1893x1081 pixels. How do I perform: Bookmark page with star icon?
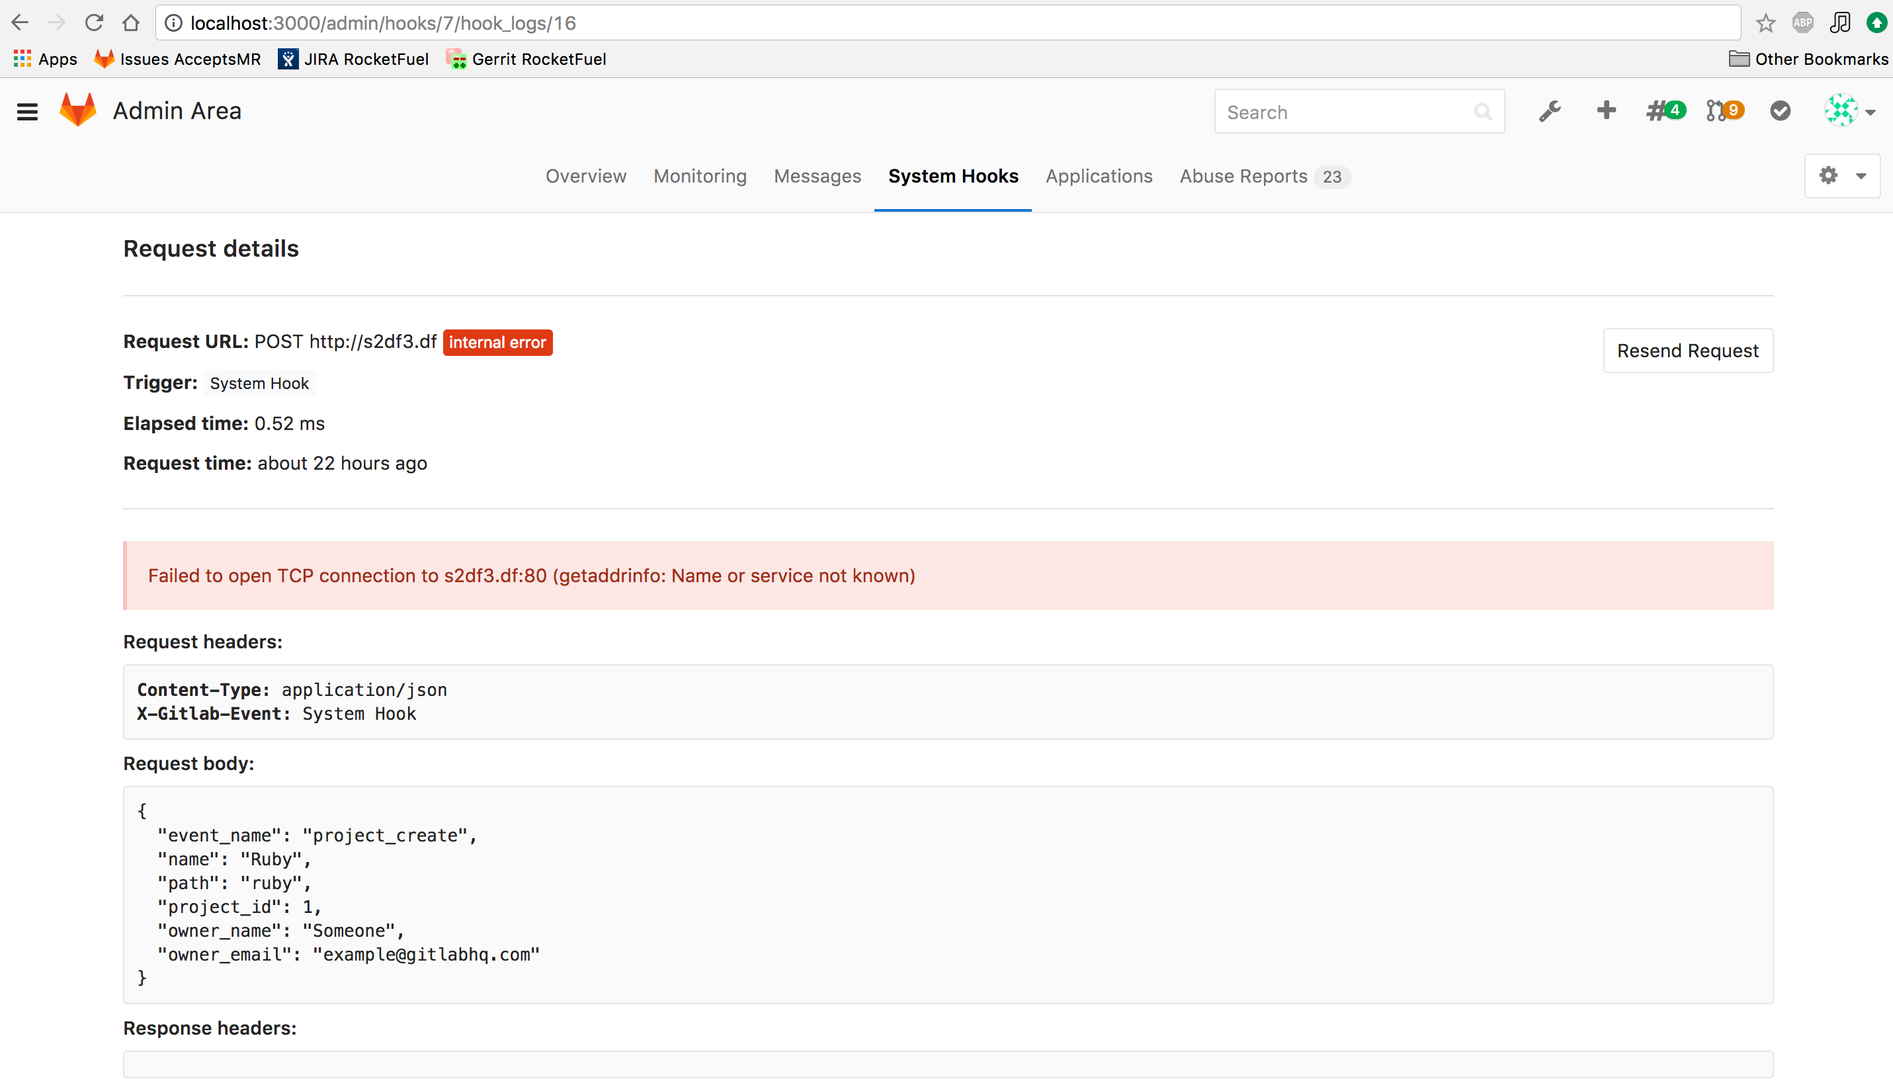pyautogui.click(x=1765, y=23)
